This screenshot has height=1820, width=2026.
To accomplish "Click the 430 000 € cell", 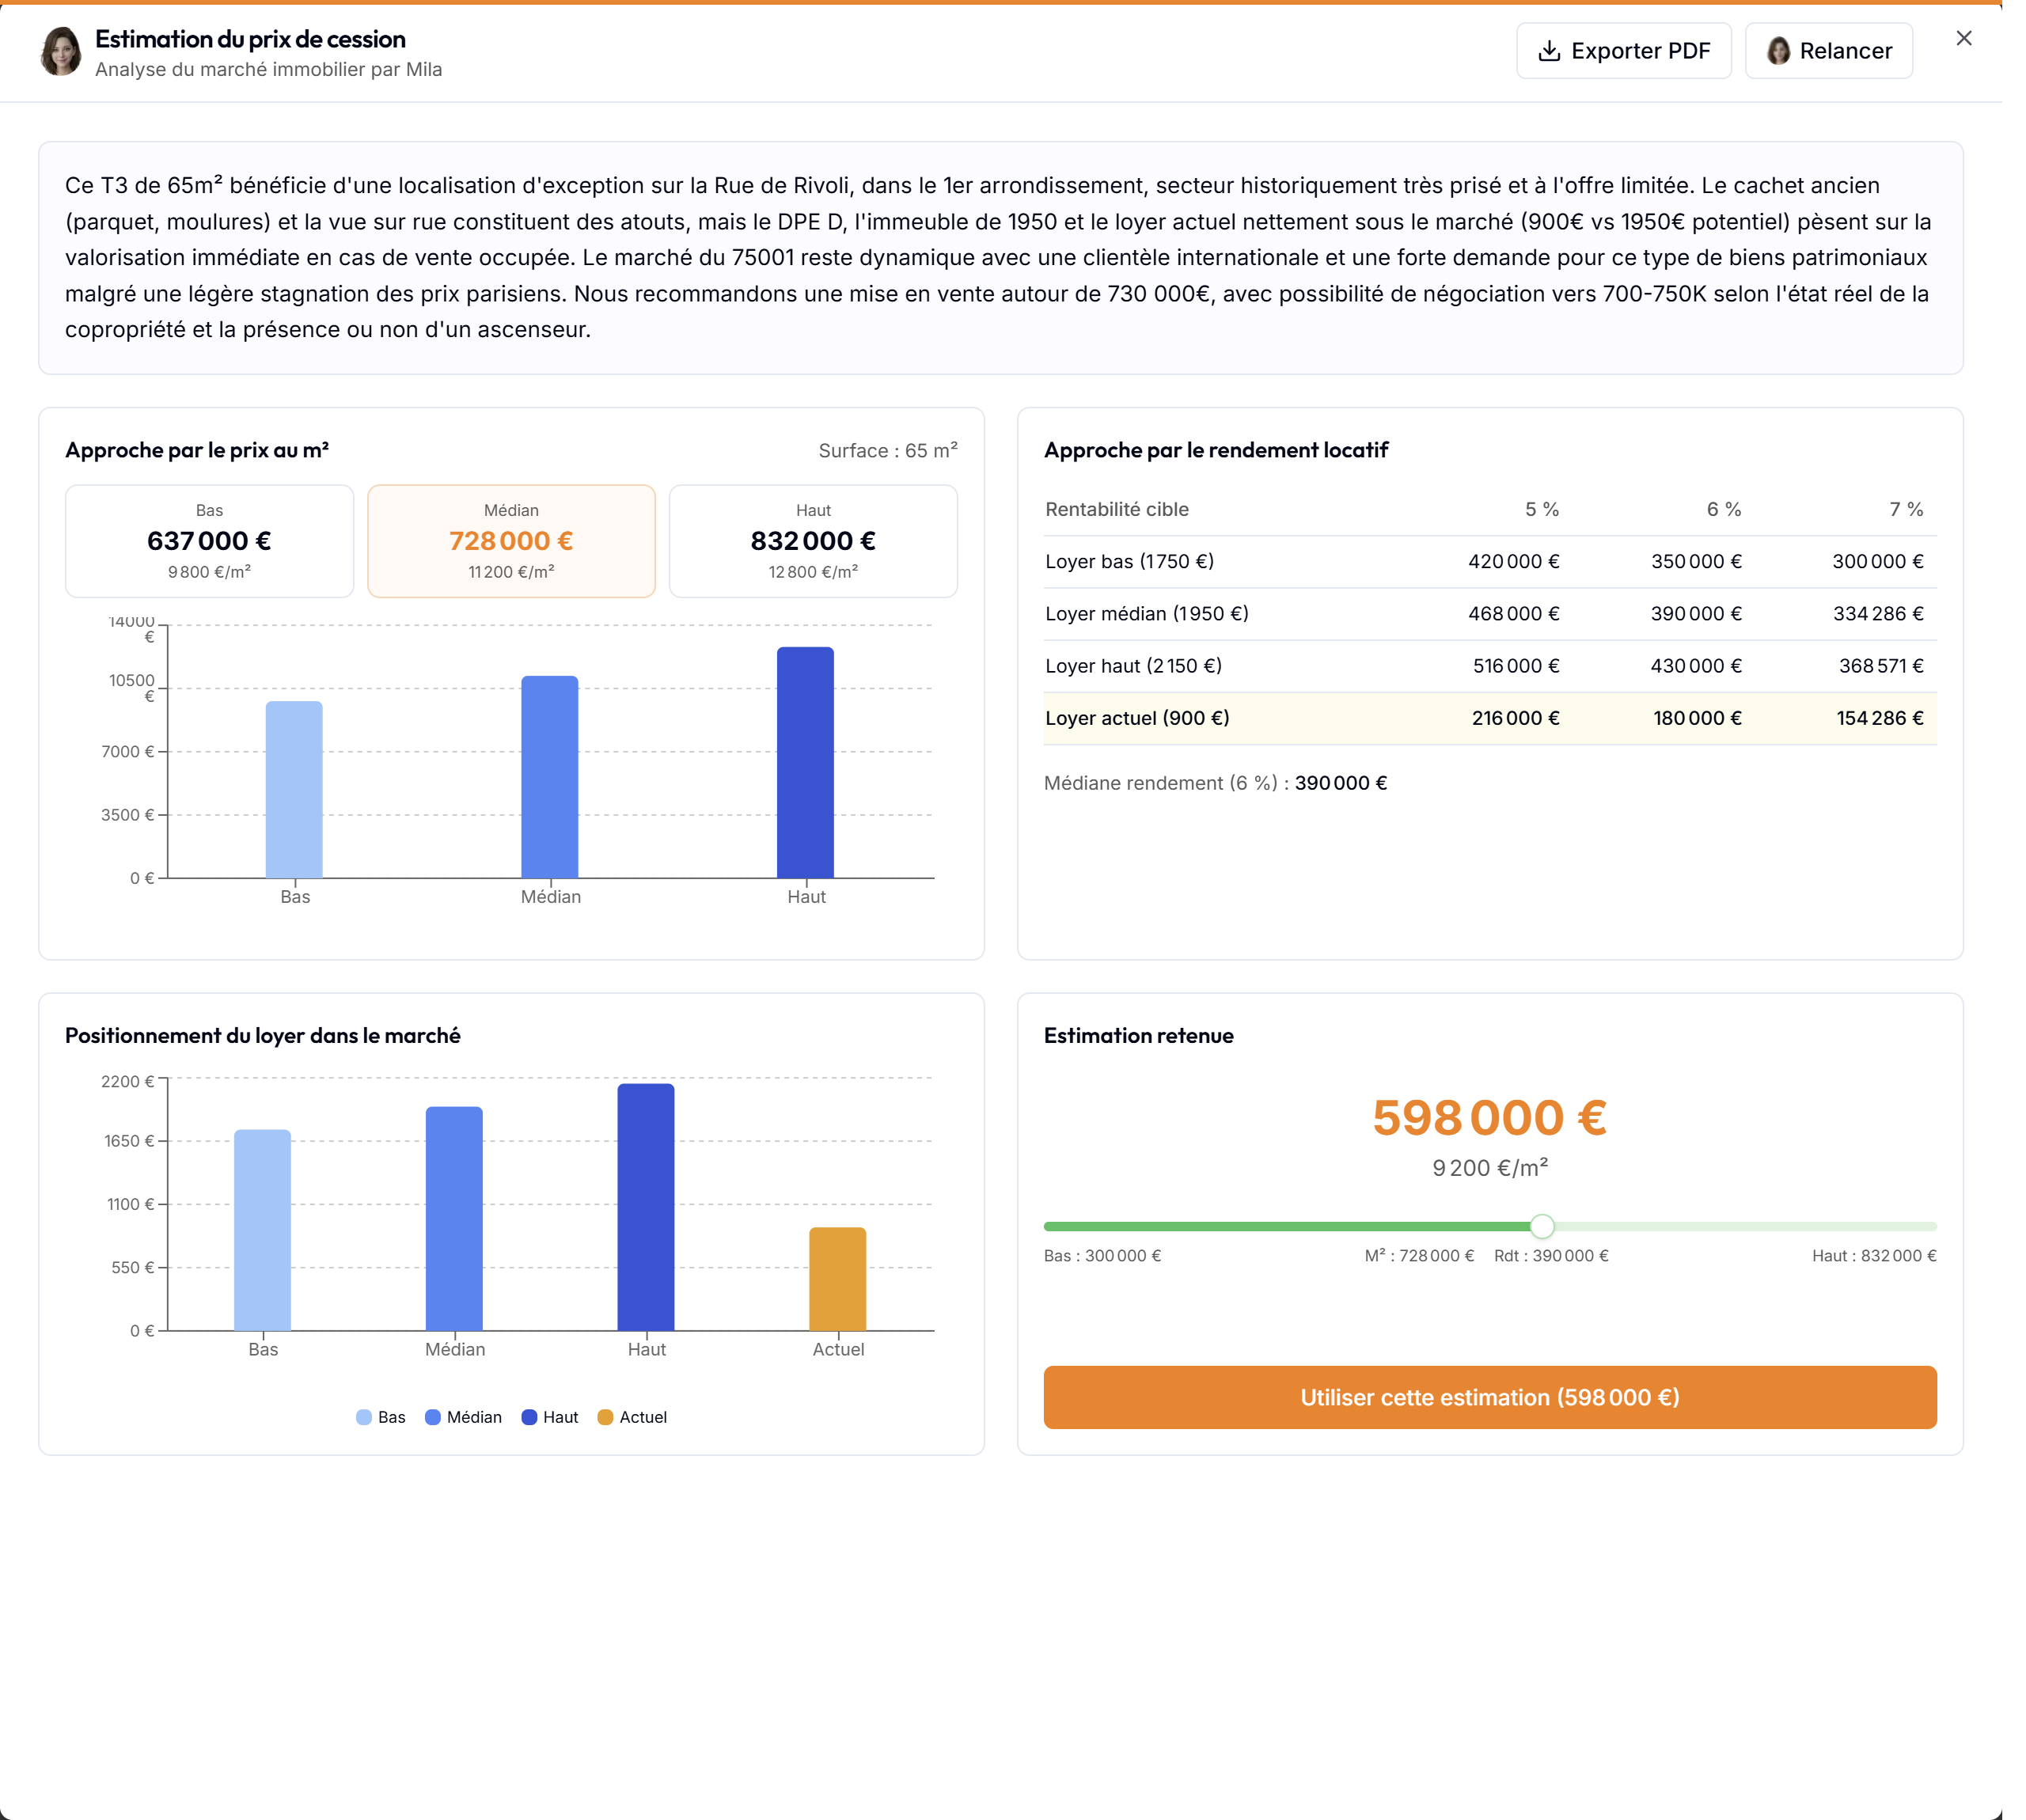I will pyautogui.click(x=1696, y=665).
